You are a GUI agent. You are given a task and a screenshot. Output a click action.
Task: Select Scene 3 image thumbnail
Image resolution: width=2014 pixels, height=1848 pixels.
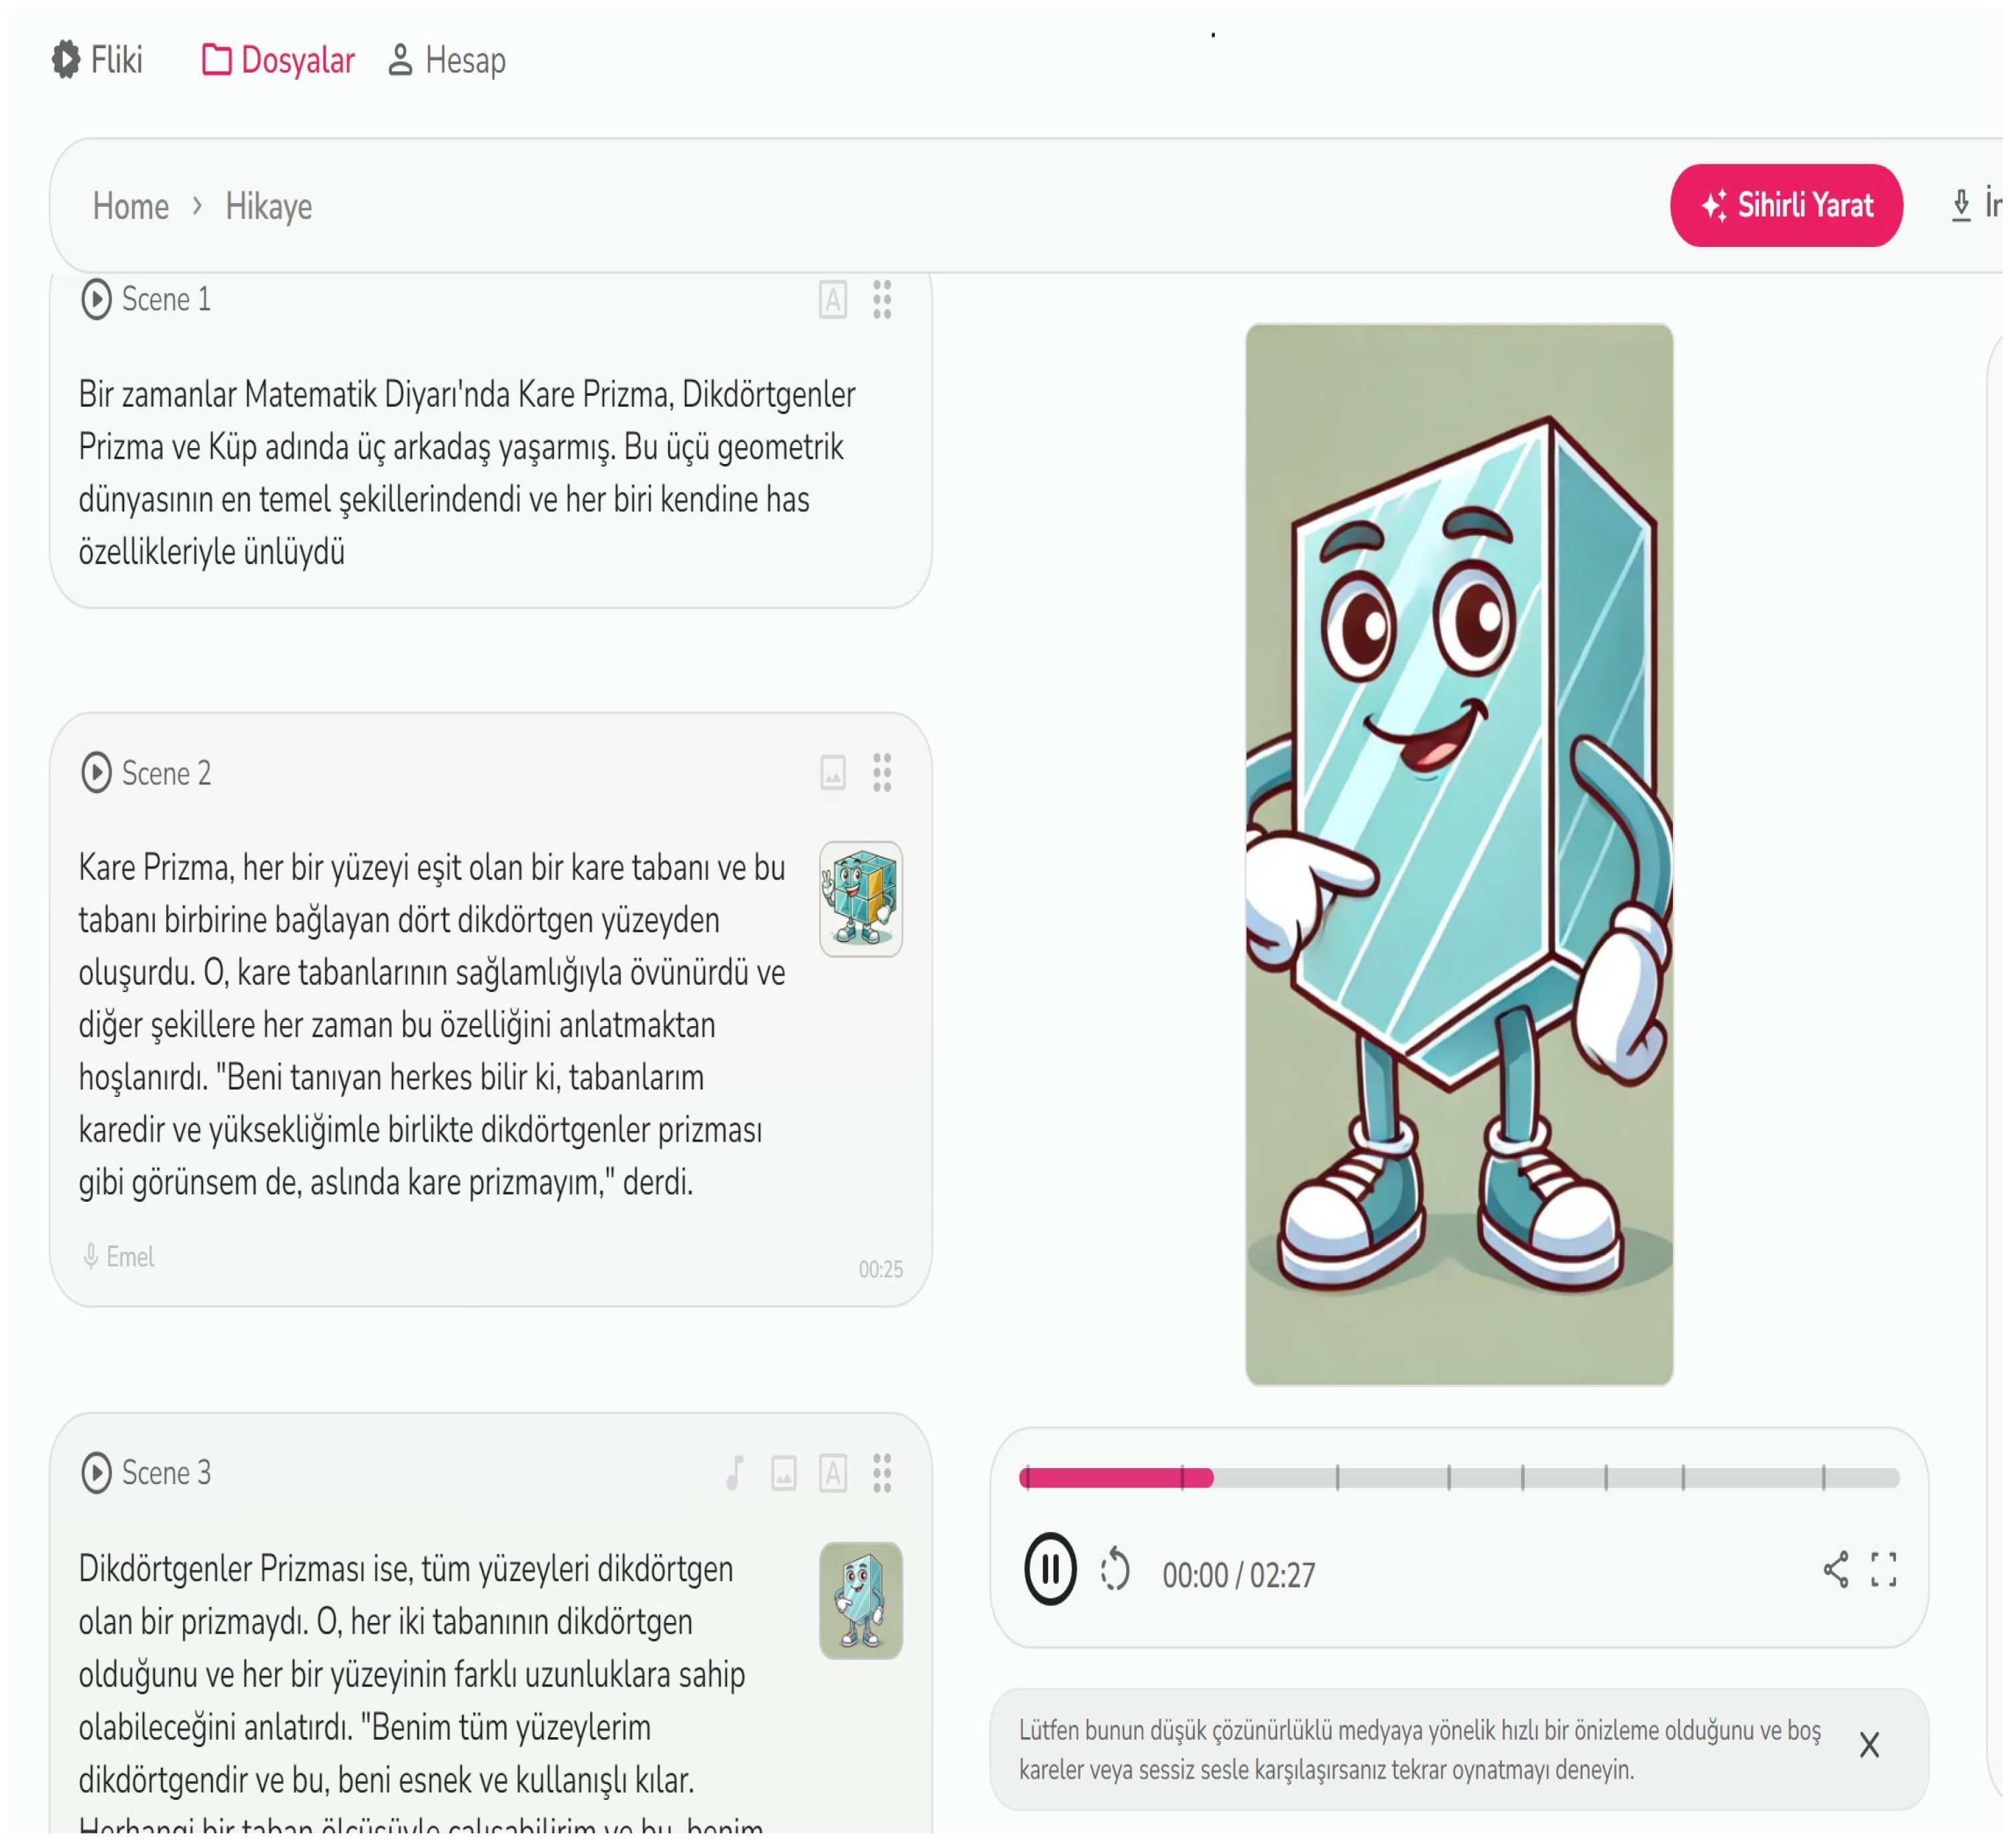[861, 1601]
